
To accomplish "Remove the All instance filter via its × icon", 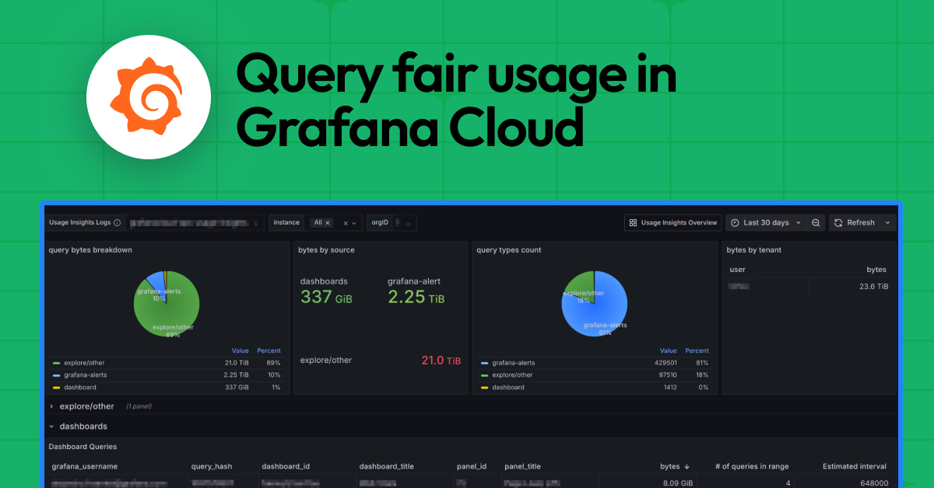I will [328, 222].
